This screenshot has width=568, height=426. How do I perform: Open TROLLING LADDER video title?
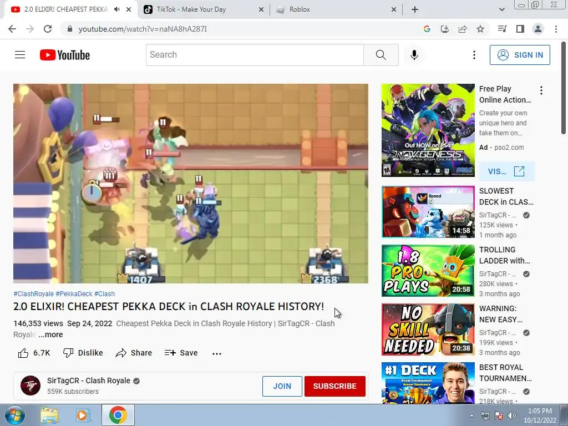(x=504, y=255)
